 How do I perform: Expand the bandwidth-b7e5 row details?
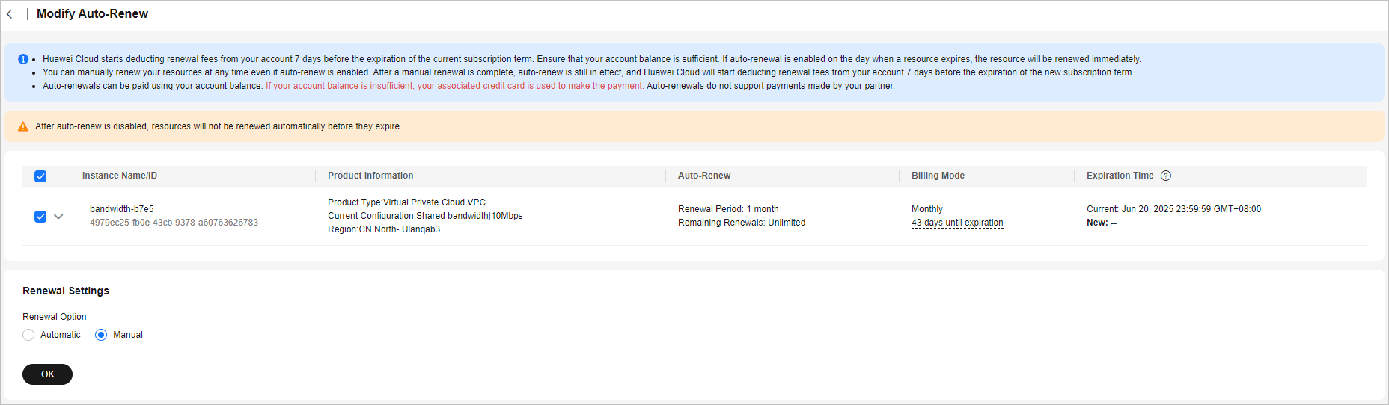point(58,217)
